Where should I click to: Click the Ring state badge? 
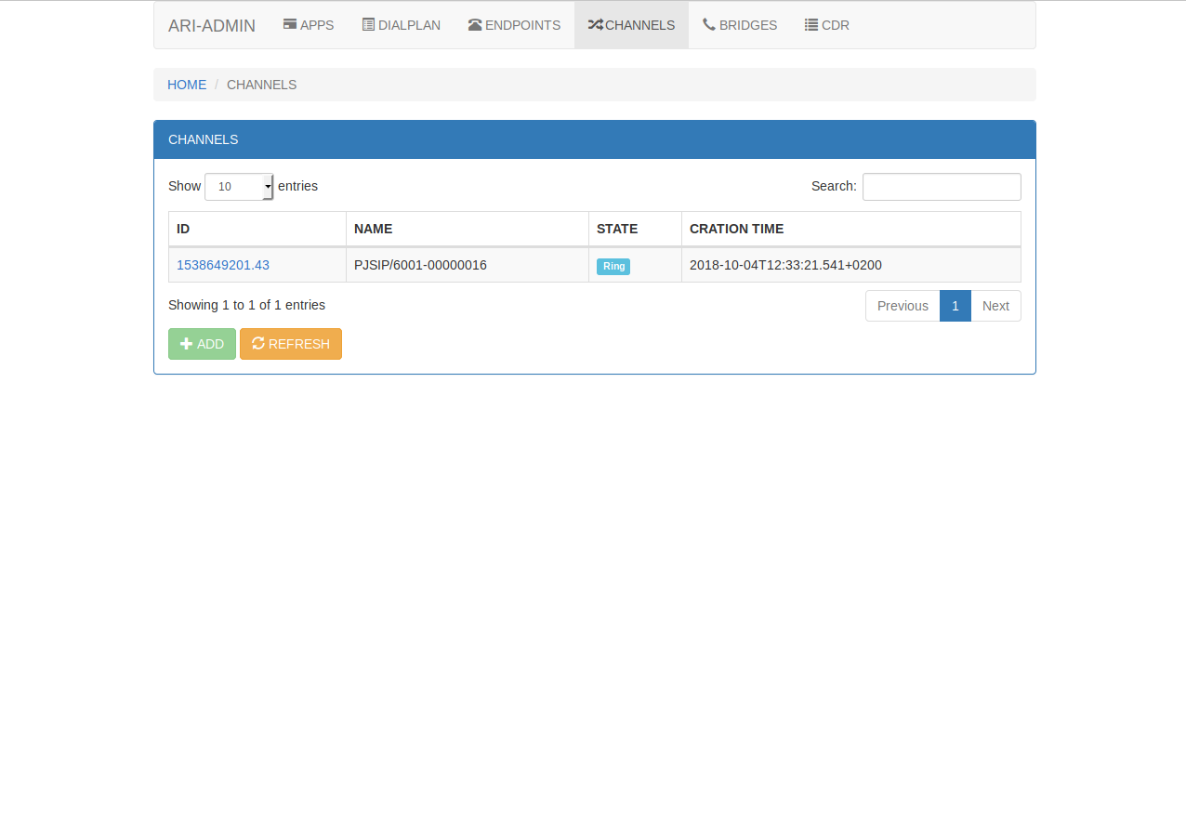[613, 266]
